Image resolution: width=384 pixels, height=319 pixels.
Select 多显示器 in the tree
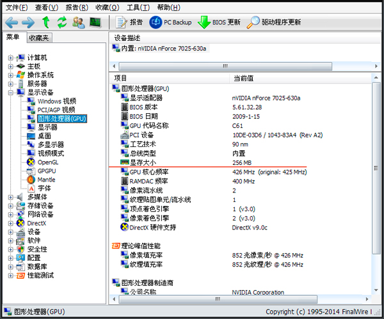(51, 144)
